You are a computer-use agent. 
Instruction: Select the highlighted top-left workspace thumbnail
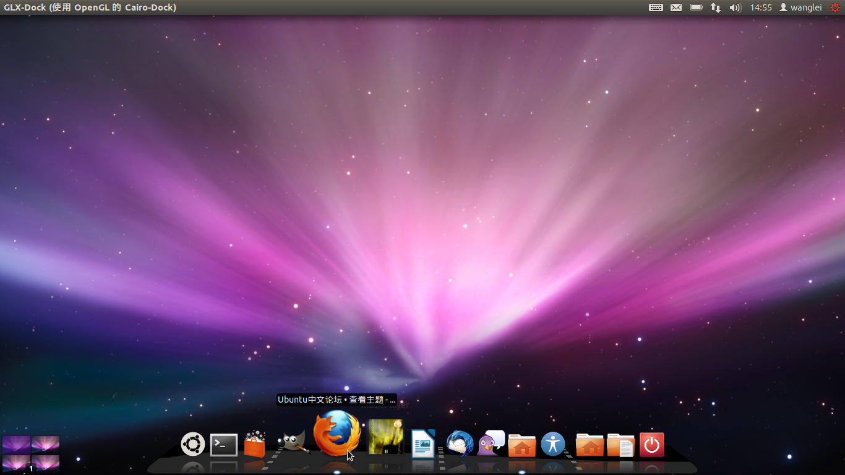pos(16,445)
